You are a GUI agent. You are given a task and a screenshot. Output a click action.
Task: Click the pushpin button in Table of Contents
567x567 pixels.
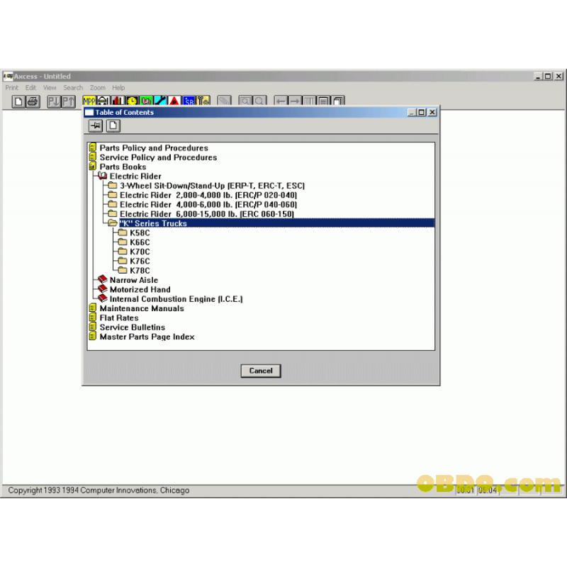(x=96, y=126)
